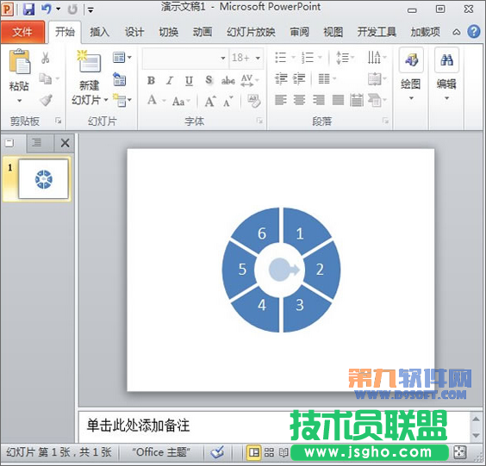Open the 字体 dialog launcher

click(x=259, y=121)
